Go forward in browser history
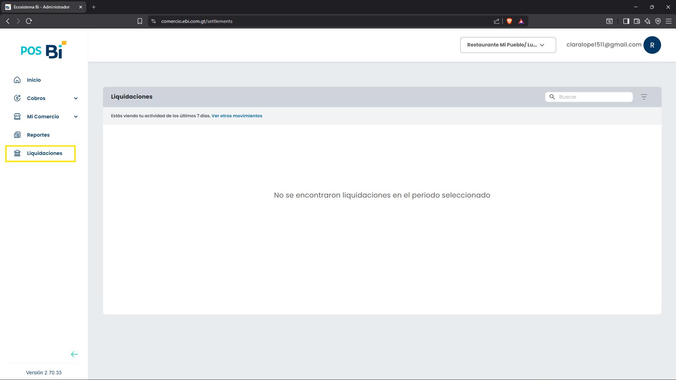The image size is (676, 380). click(x=18, y=21)
